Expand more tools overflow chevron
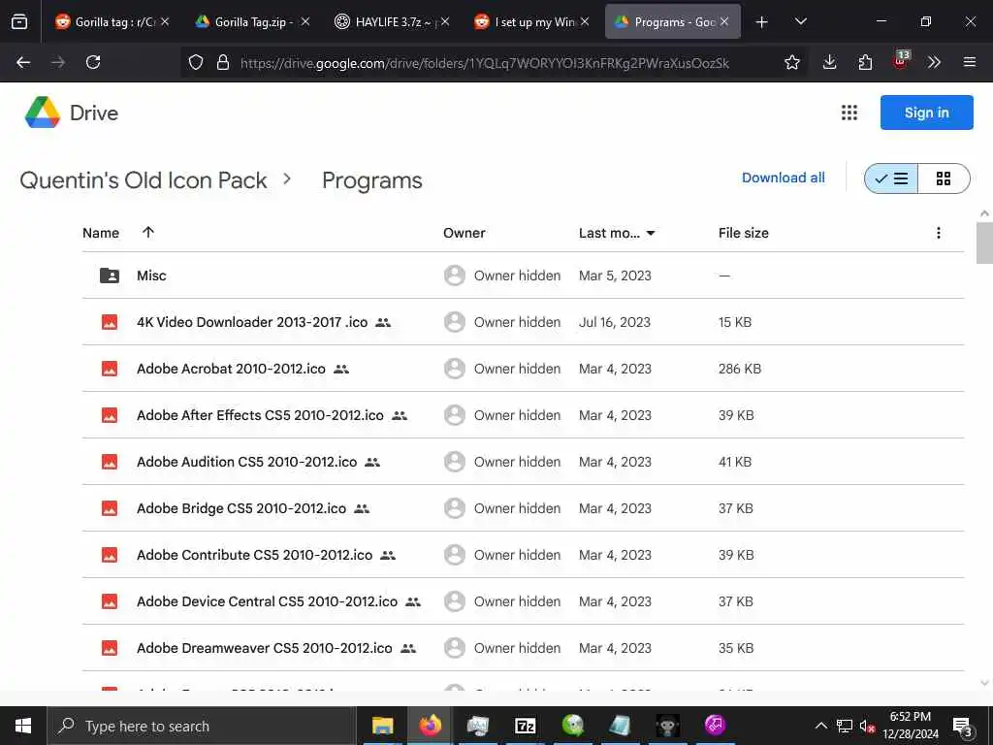This screenshot has height=745, width=993. point(934,62)
